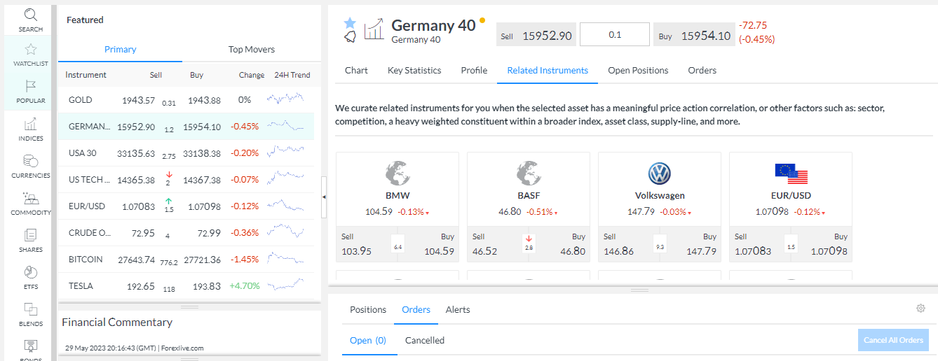Switch to the Primary tab
The image size is (938, 361).
[x=120, y=50]
